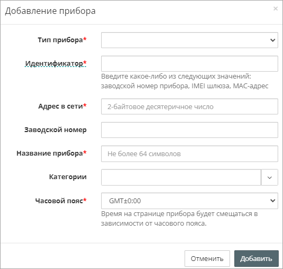Viewport: 283px width, 269px height.
Task: Click the Категории label
Action: pyautogui.click(x=68, y=177)
